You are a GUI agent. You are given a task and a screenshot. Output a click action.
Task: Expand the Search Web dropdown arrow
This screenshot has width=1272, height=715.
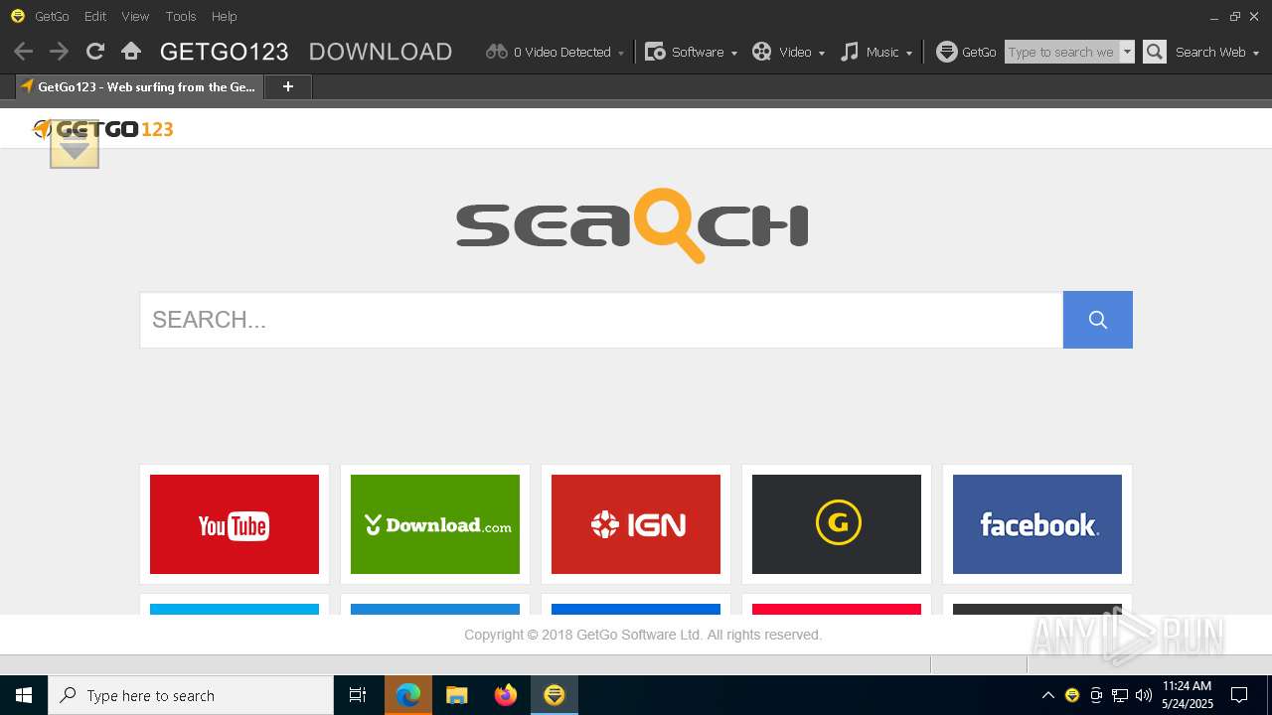(x=1256, y=53)
